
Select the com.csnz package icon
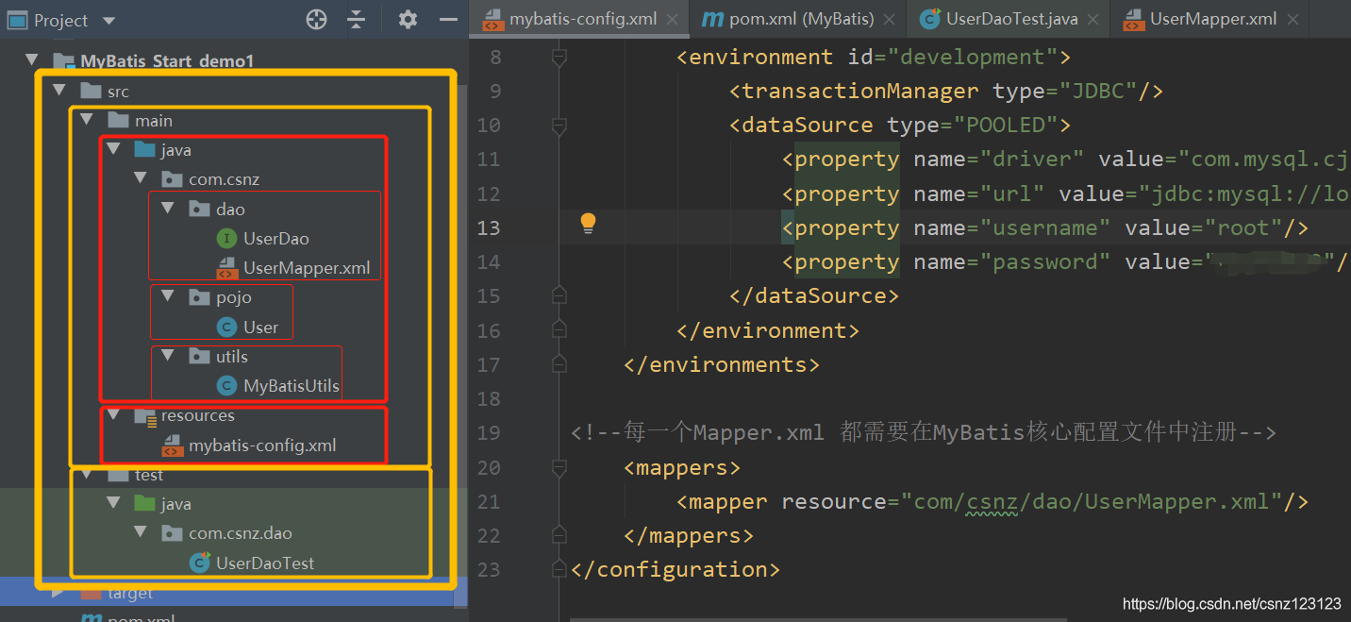[172, 178]
